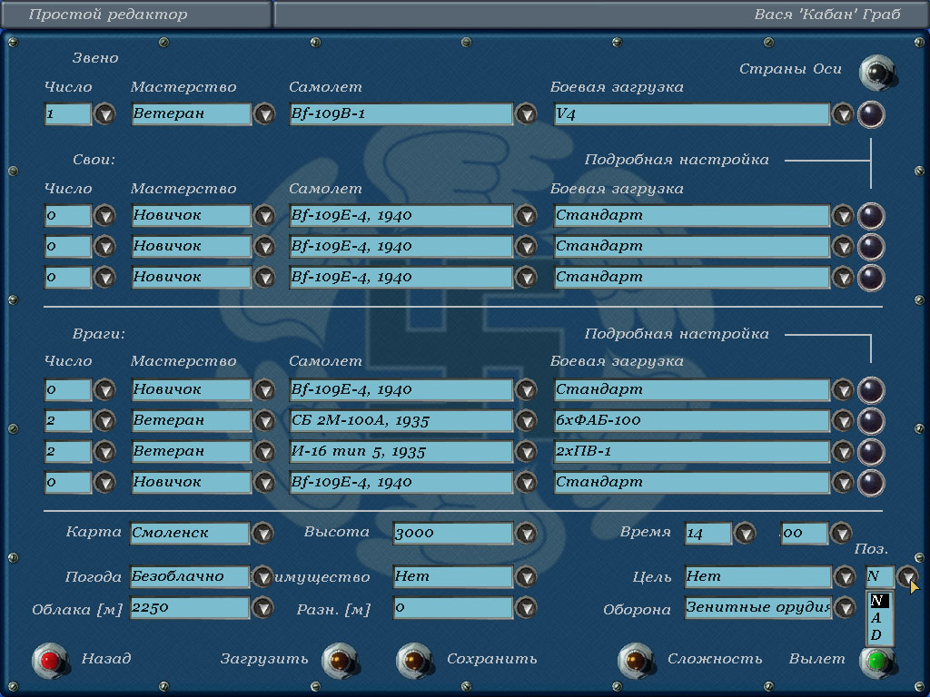Select A in the position list
Screen dimensions: 930x697
(x=879, y=617)
